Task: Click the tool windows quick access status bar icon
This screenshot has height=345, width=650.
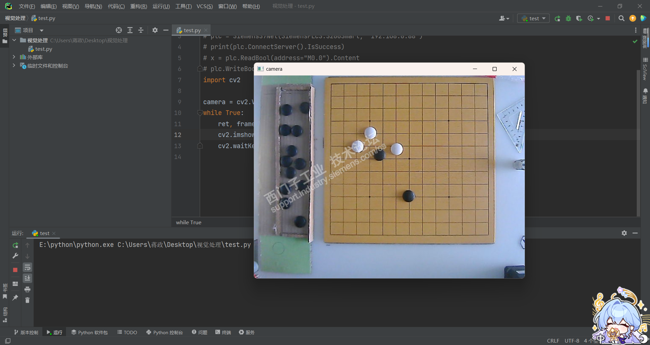Action: [8, 341]
